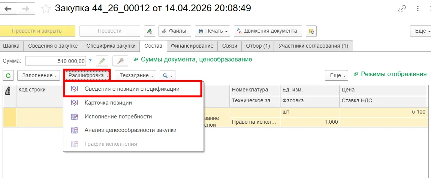Select Сведения о позиции спецификации menu item
431x178 pixels.
[133, 89]
